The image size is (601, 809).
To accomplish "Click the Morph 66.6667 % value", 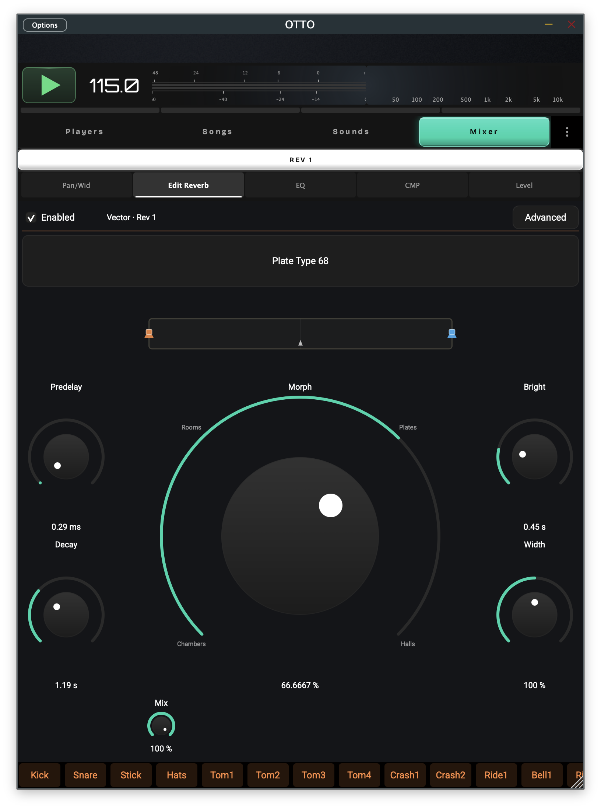I will coord(300,685).
